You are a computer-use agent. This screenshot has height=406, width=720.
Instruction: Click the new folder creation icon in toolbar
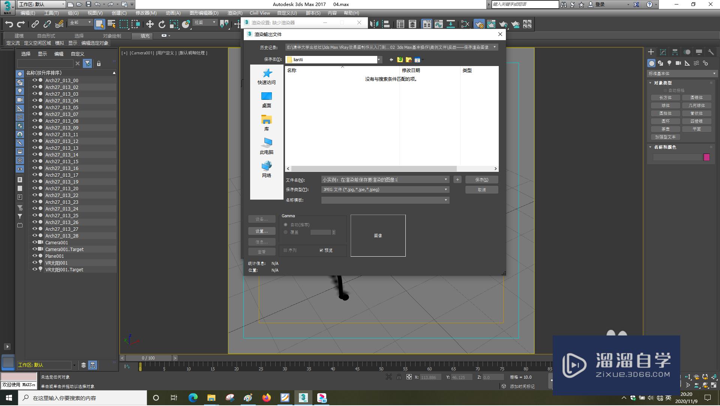[408, 60]
